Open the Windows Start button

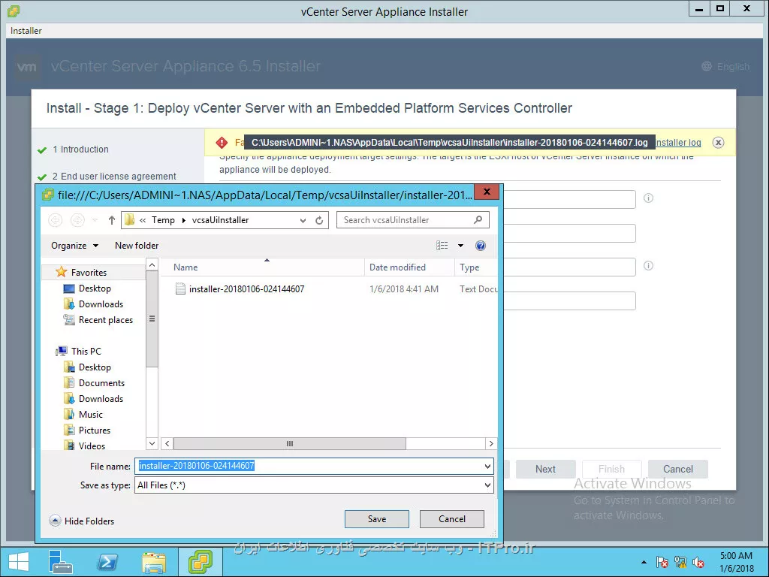(19, 562)
